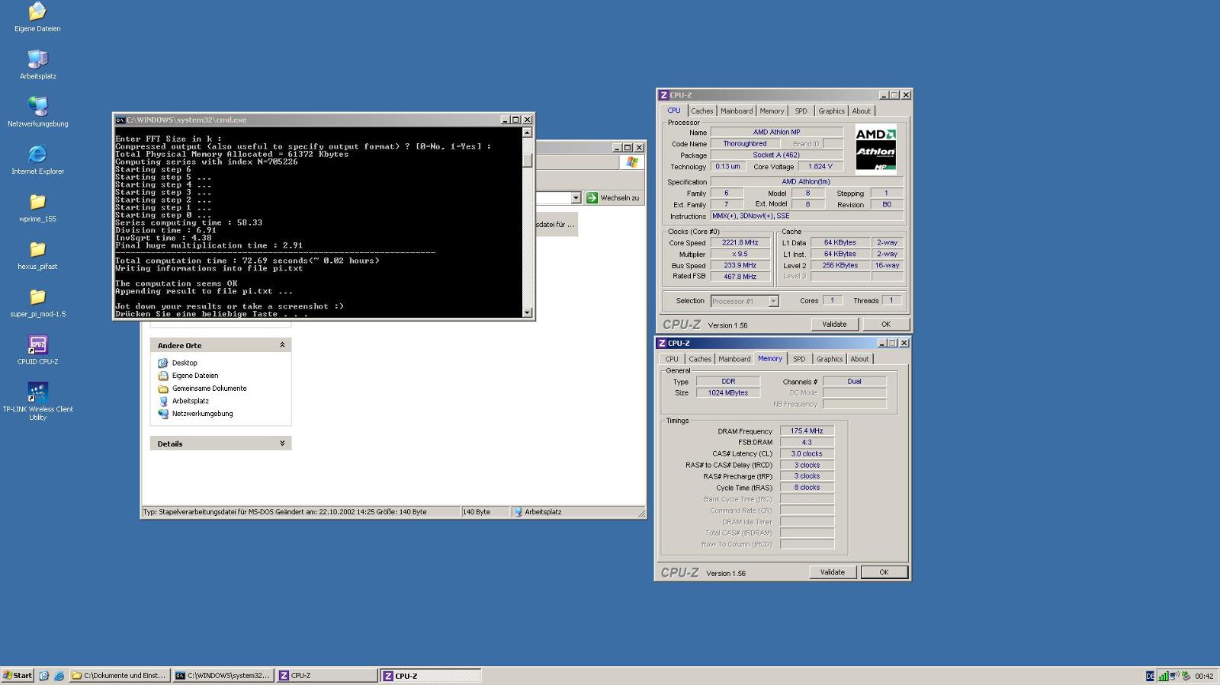Switch to SPD tab in lower CPU-Z
1220x685 pixels.
point(799,359)
